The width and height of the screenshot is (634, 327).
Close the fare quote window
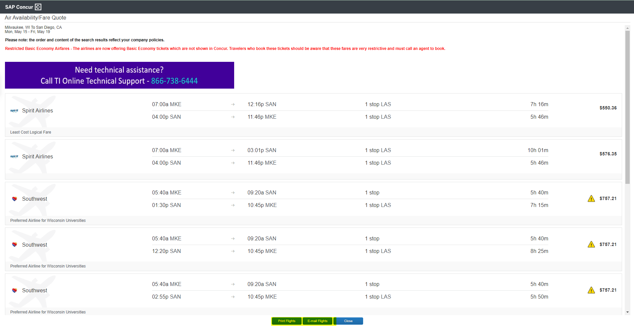(x=348, y=321)
